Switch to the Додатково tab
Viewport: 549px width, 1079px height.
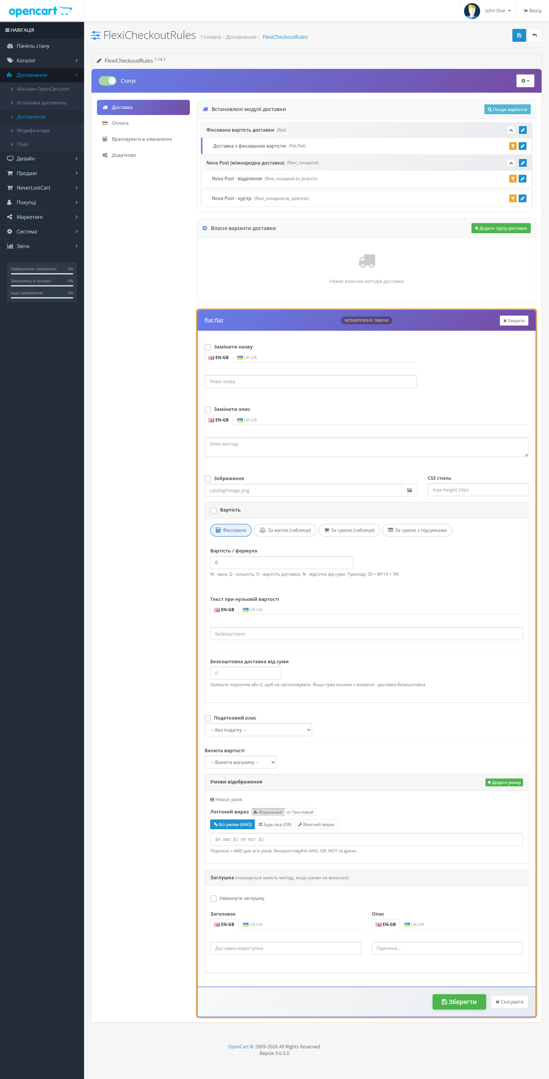tap(143, 155)
